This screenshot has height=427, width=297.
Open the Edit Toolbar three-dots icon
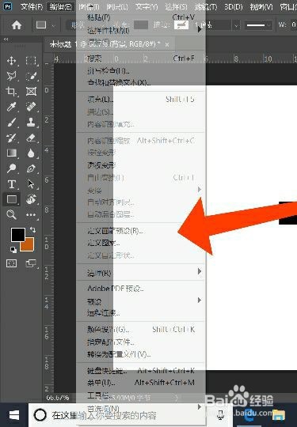click(x=31, y=215)
